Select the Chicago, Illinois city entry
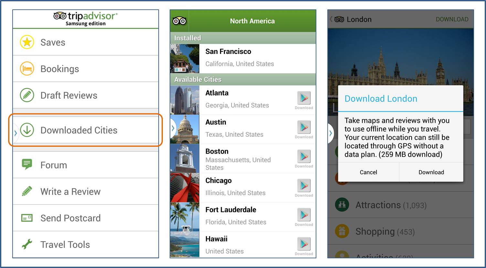The width and height of the screenshot is (486, 268). point(243,188)
